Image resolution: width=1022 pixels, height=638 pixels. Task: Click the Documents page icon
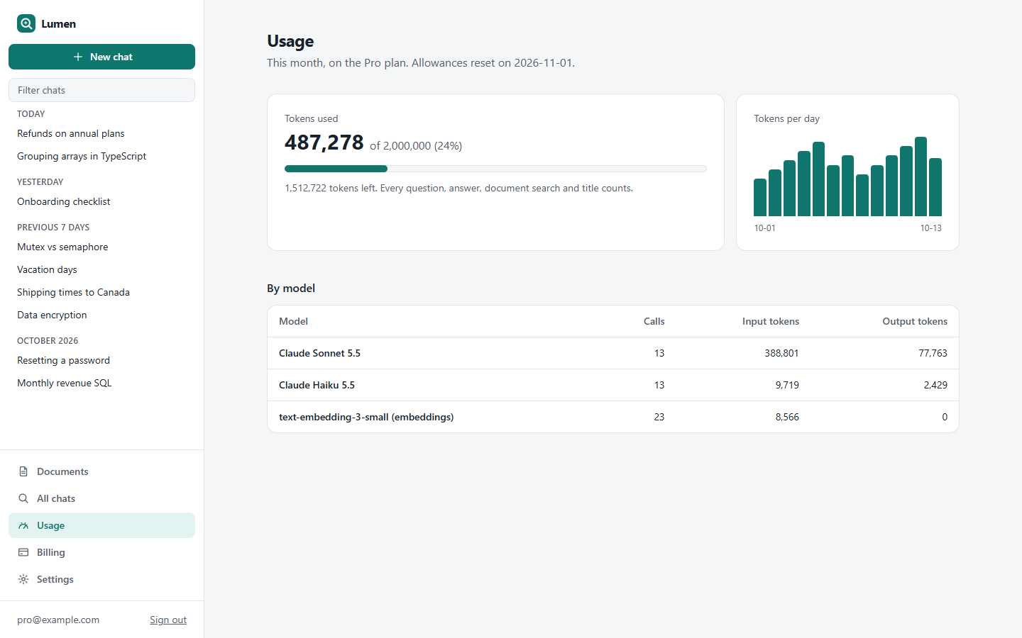(x=23, y=471)
